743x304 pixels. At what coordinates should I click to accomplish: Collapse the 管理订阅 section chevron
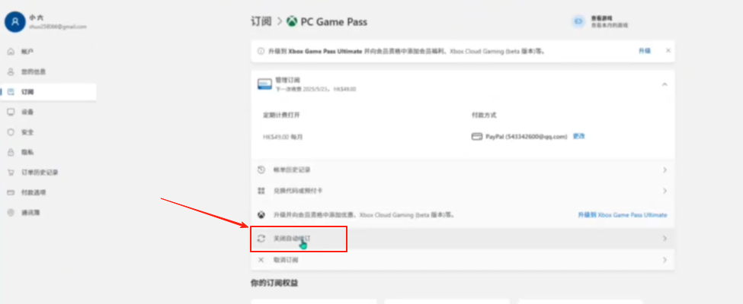(x=665, y=84)
